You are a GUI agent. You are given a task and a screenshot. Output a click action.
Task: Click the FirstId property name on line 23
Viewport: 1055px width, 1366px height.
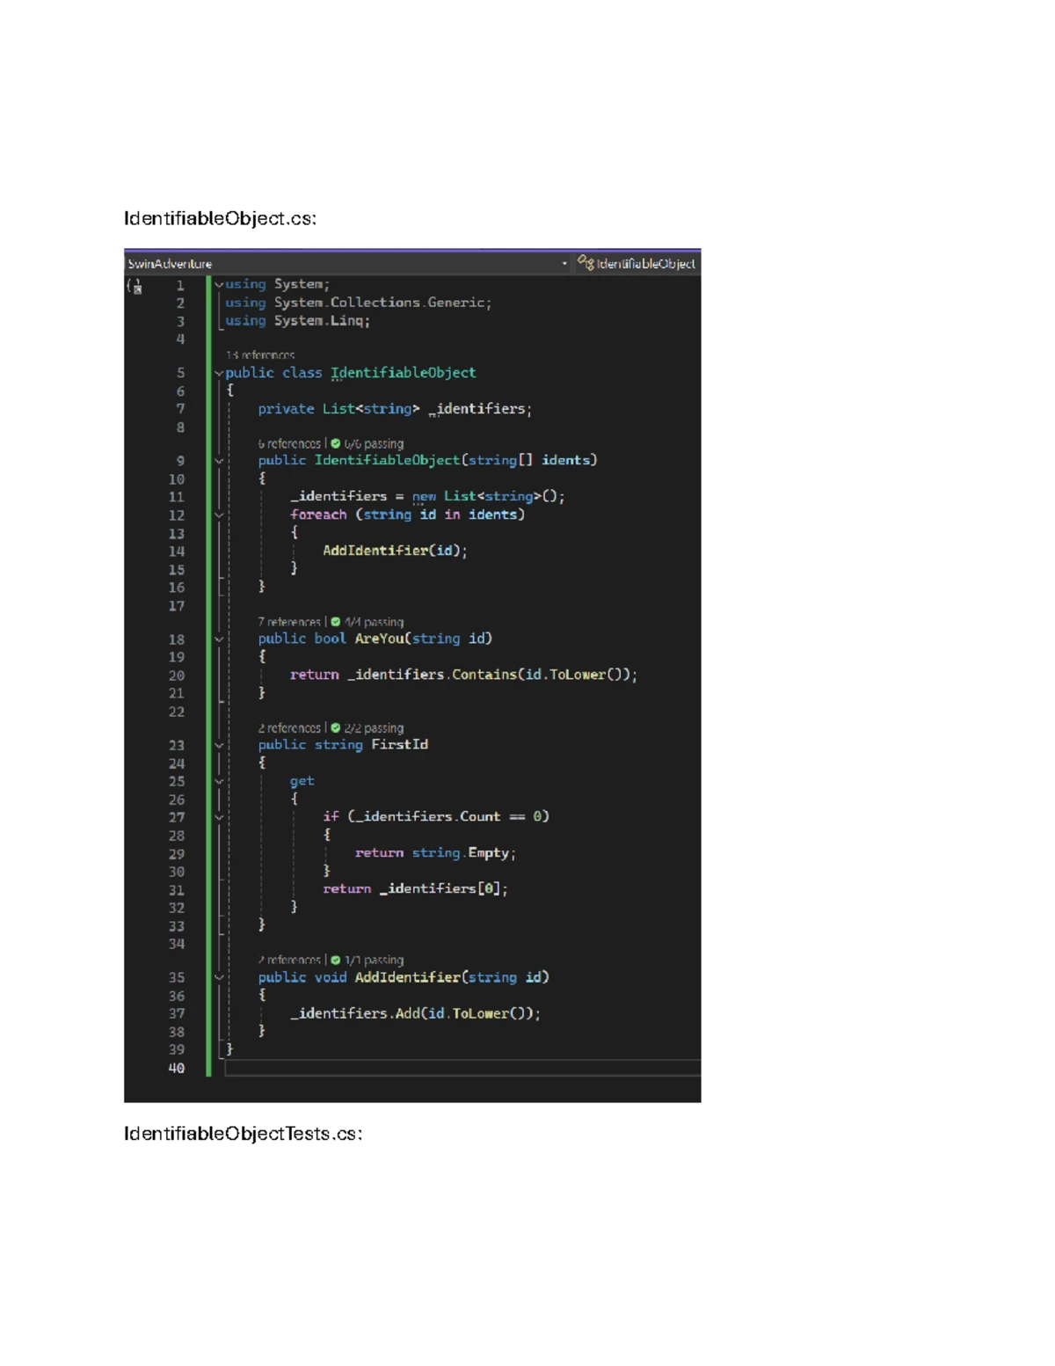[400, 745]
